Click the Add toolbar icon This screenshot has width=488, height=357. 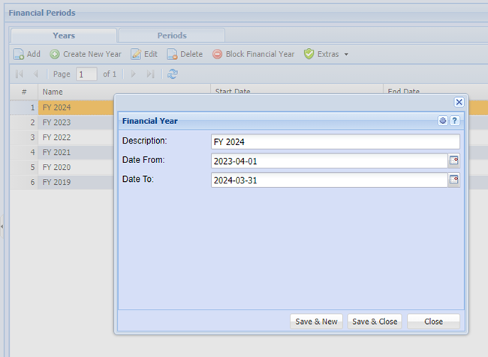click(x=20, y=54)
